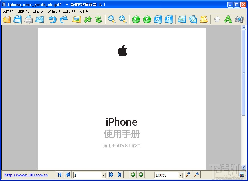Image resolution: width=248 pixels, height=181 pixels.
Task: Click the yellow scroll icon
Action: pos(204,20)
